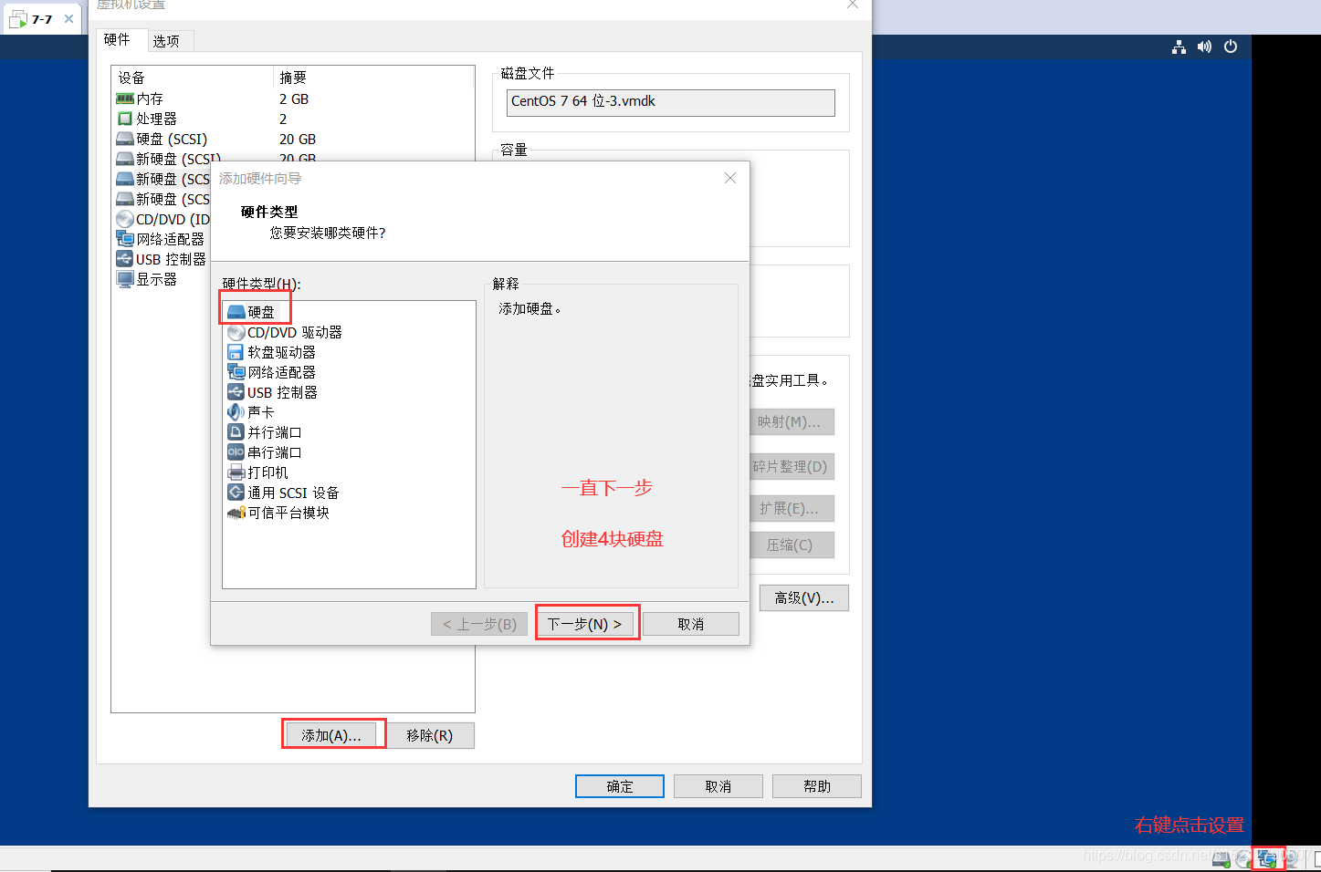Open the VMware icon in system tray
This screenshot has width=1321, height=872.
click(x=1268, y=858)
